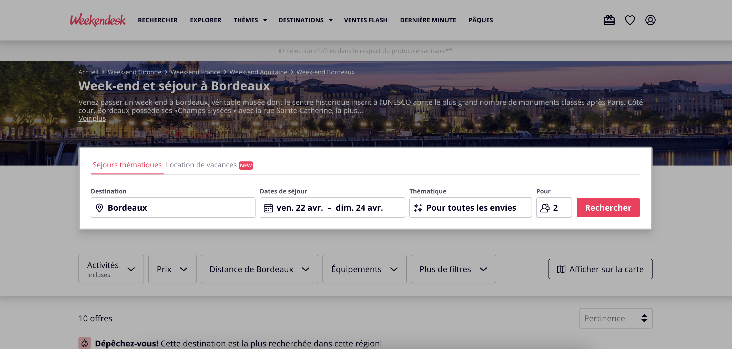Expand Distance de Bordeaux filter
The width and height of the screenshot is (732, 349).
259,269
